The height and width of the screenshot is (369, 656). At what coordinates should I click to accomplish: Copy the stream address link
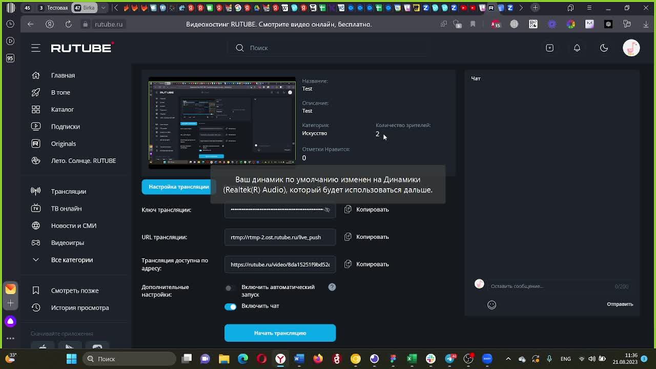click(367, 264)
